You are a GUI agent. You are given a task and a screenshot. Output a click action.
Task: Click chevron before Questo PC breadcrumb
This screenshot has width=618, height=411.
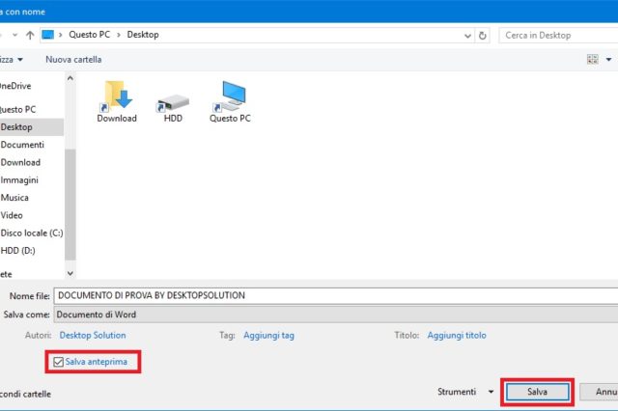(61, 35)
